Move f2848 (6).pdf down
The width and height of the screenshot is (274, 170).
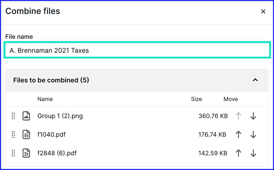(x=253, y=153)
